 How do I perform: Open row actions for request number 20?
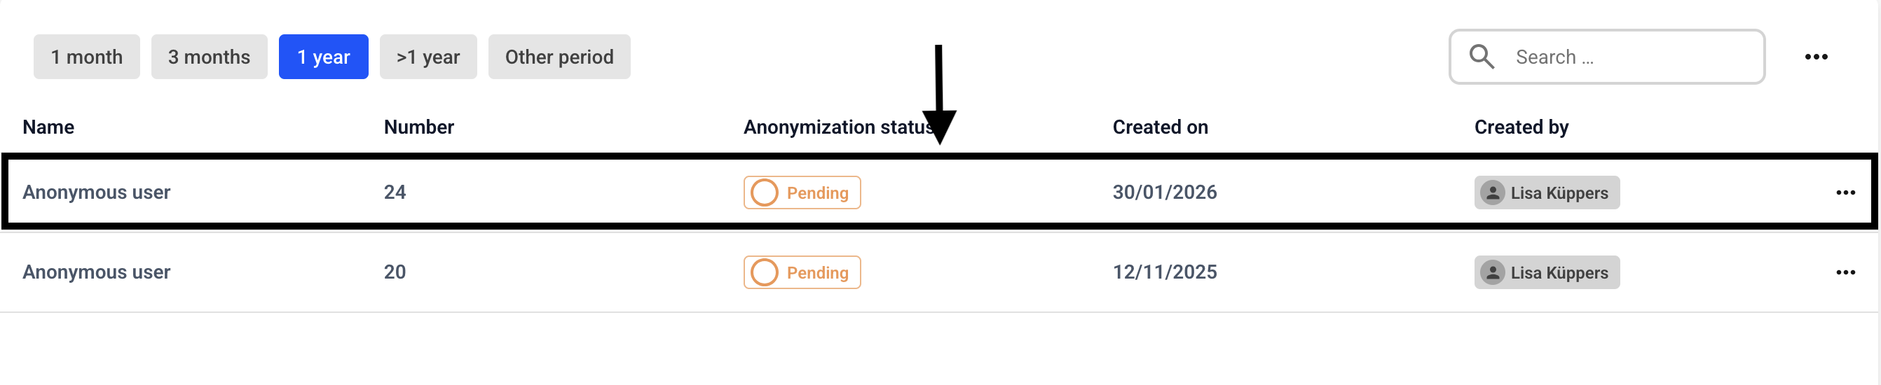[1845, 272]
